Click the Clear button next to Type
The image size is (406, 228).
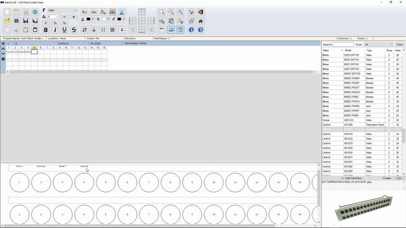pos(400,44)
